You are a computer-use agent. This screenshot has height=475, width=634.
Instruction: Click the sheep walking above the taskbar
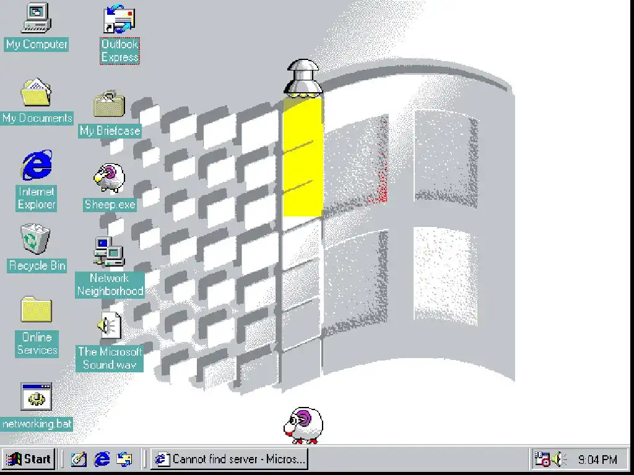pyautogui.click(x=303, y=426)
